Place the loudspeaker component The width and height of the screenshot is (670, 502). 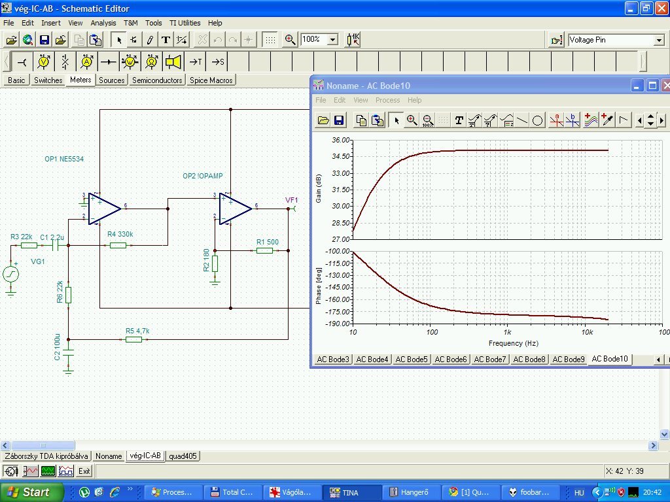point(173,62)
